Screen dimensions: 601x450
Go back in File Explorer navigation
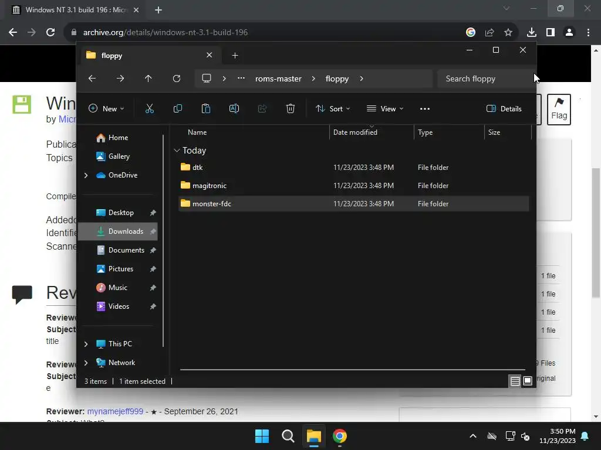coord(92,79)
